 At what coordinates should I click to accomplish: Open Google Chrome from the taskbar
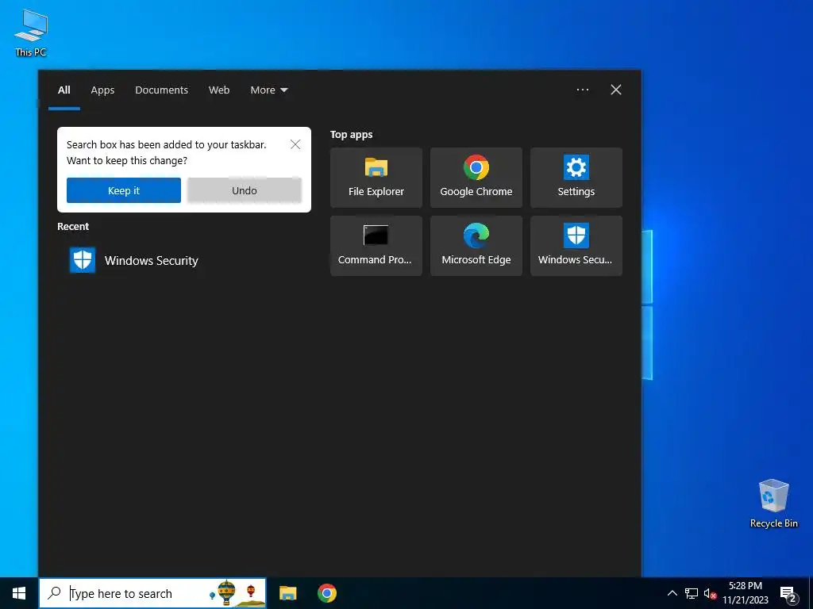(326, 593)
